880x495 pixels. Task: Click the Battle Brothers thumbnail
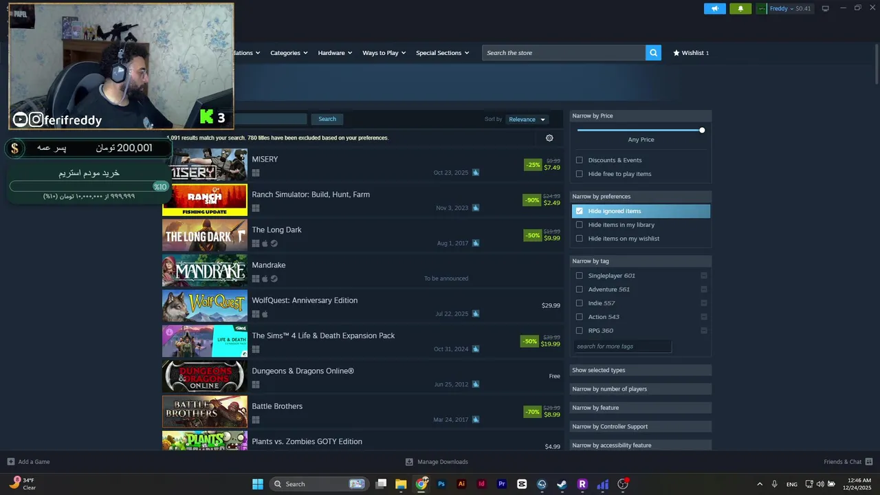pos(205,412)
